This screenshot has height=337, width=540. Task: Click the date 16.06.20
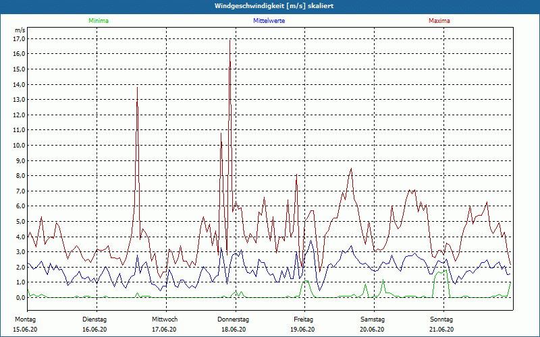pyautogui.click(x=94, y=330)
